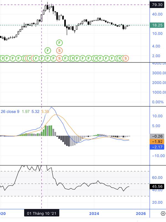Tap the orange S marker directly beneath the topmost F

[59, 51]
